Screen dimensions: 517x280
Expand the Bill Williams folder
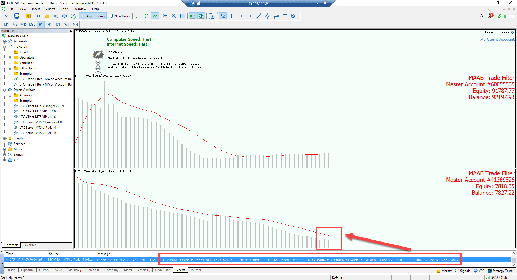tap(10, 68)
